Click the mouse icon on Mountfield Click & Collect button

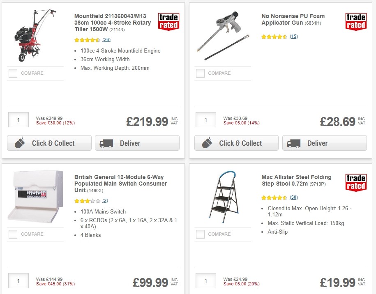(x=18, y=143)
